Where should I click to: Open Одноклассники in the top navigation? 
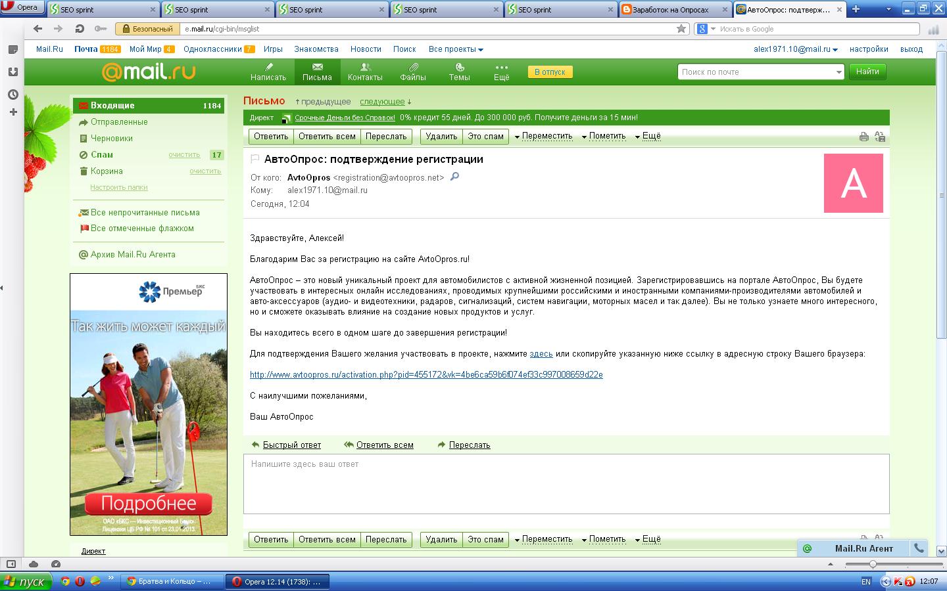pyautogui.click(x=219, y=49)
